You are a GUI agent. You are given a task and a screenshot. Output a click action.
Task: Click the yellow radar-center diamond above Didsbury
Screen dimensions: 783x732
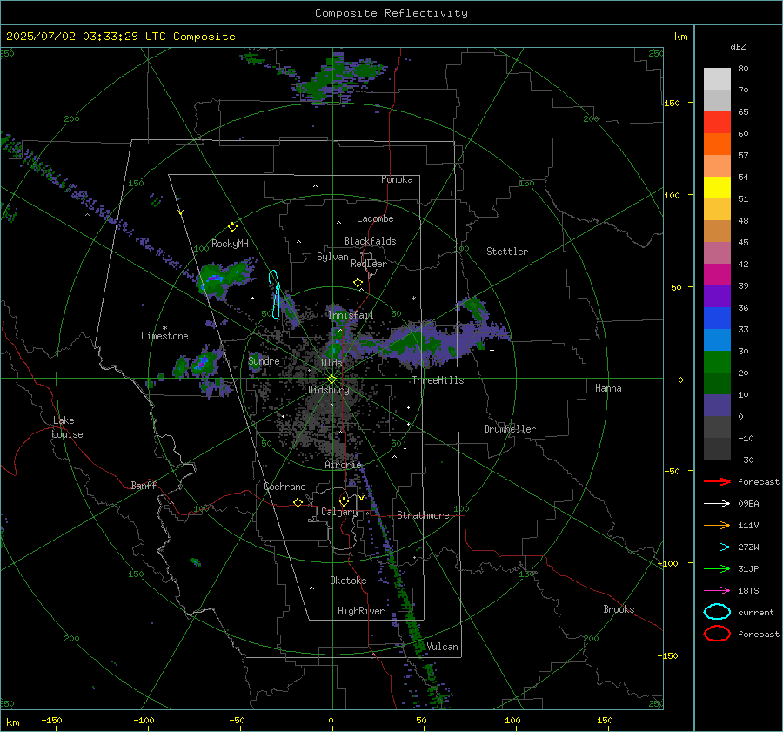[331, 379]
